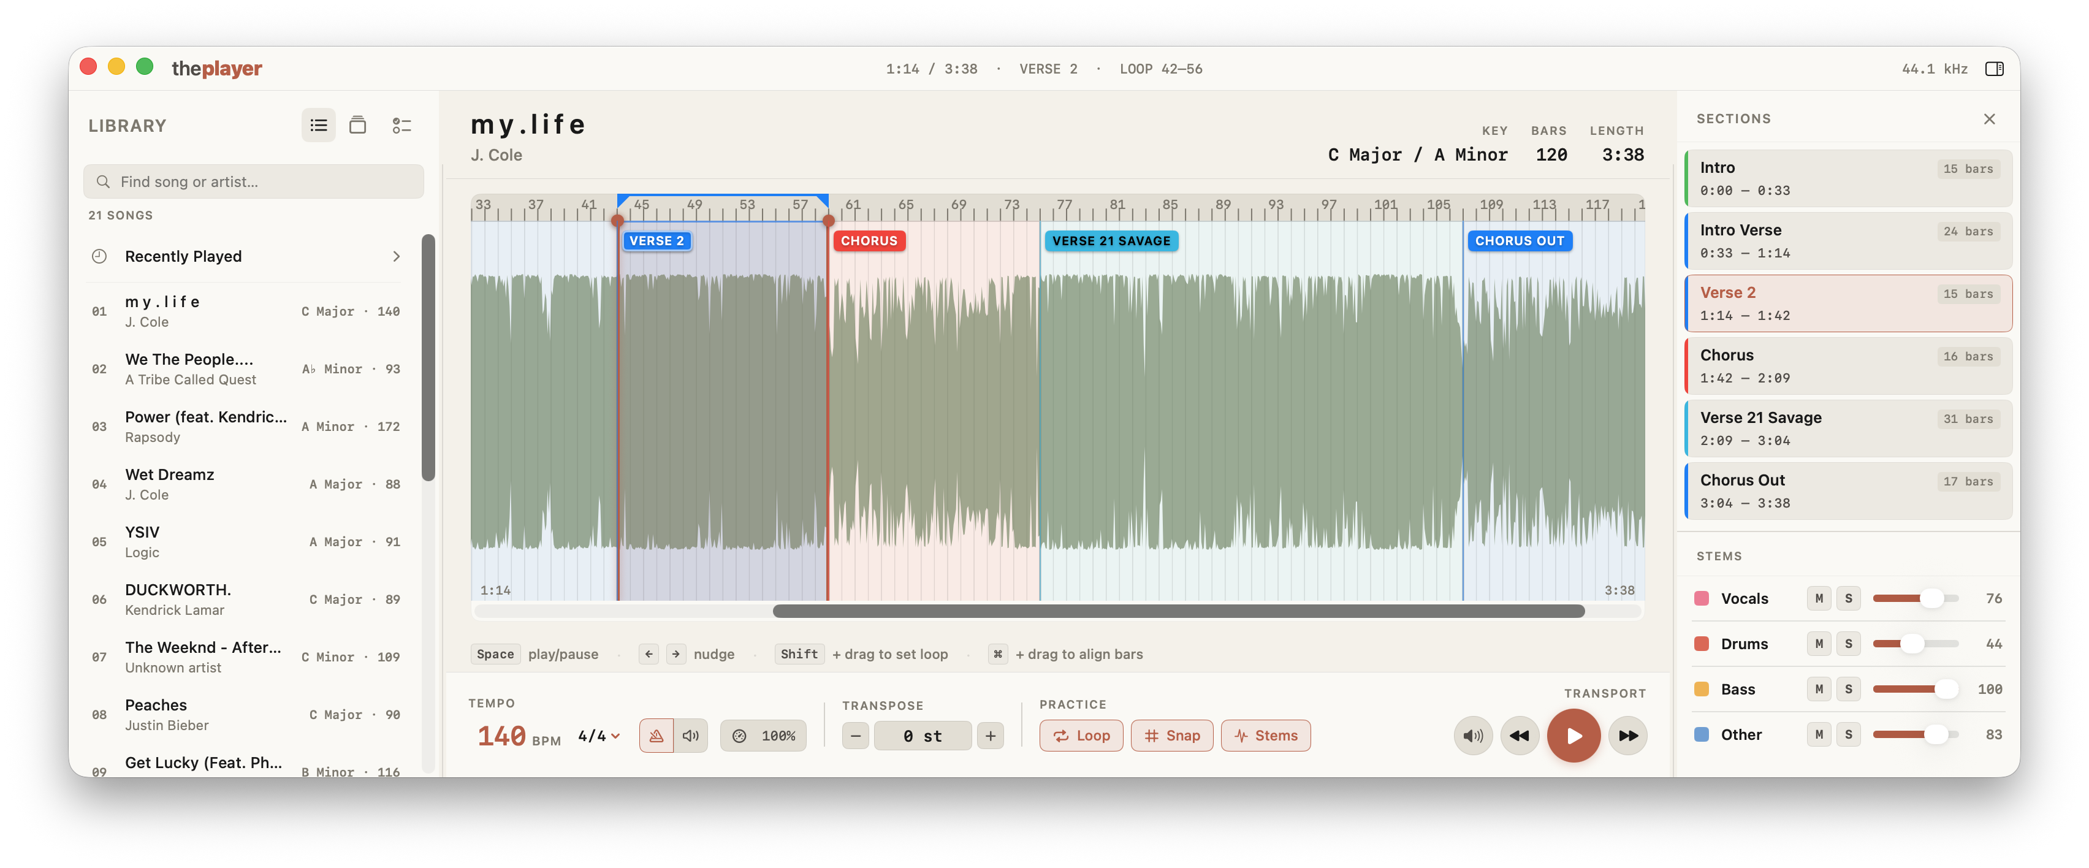Adjust the Bass volume slider
The height and width of the screenshot is (868, 2089).
(1916, 690)
